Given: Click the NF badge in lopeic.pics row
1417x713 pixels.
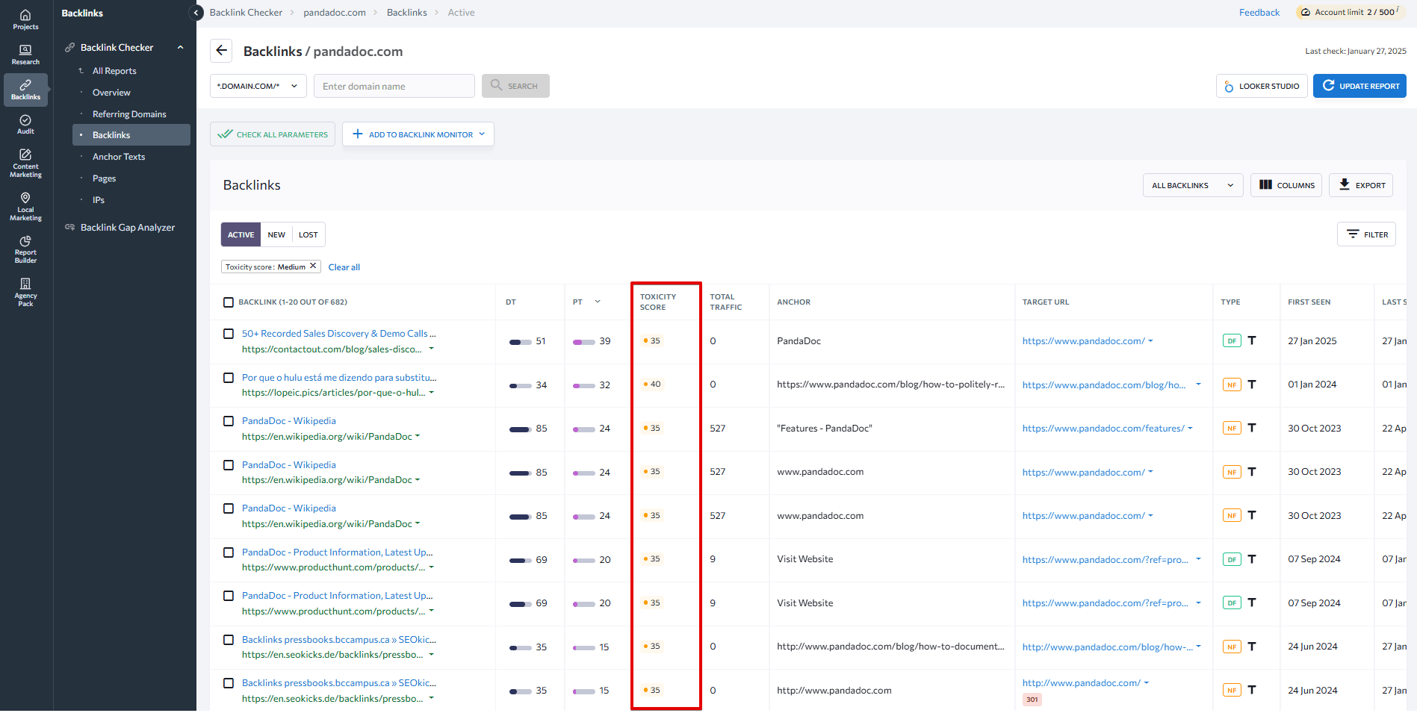Looking at the screenshot, I should [1232, 384].
